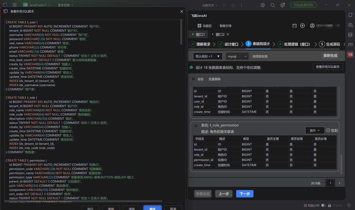Go to step 4 处理逻辑（接口）
This screenshot has width=355, height=210.
coord(294,44)
